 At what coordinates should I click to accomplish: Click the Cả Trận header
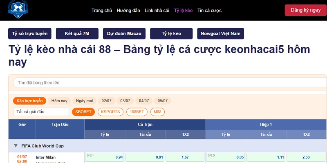(x=145, y=125)
